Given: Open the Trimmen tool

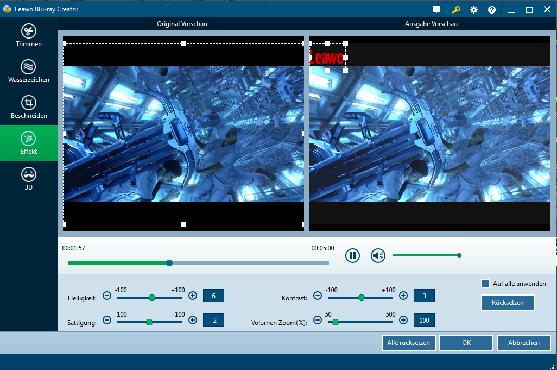Looking at the screenshot, I should coord(28,35).
